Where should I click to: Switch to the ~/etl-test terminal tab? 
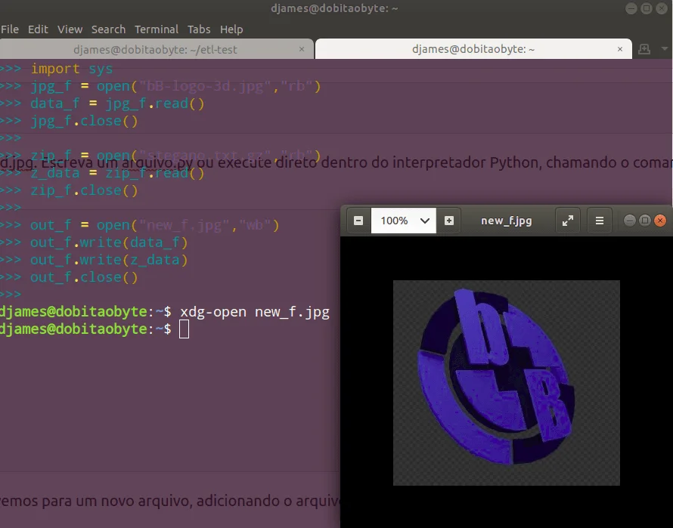[155, 49]
